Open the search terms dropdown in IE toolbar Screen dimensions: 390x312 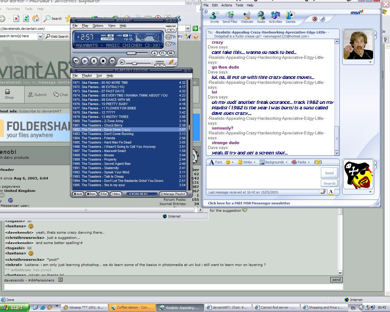(x=40, y=36)
